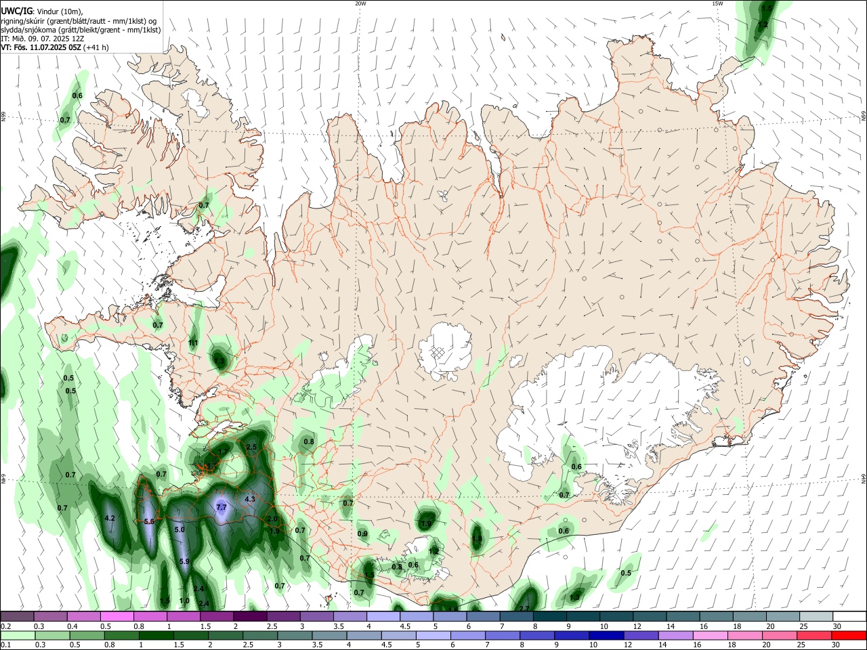Image resolution: width=867 pixels, height=650 pixels.
Task: Select the Vindur (10m) header label
Action: (x=60, y=12)
